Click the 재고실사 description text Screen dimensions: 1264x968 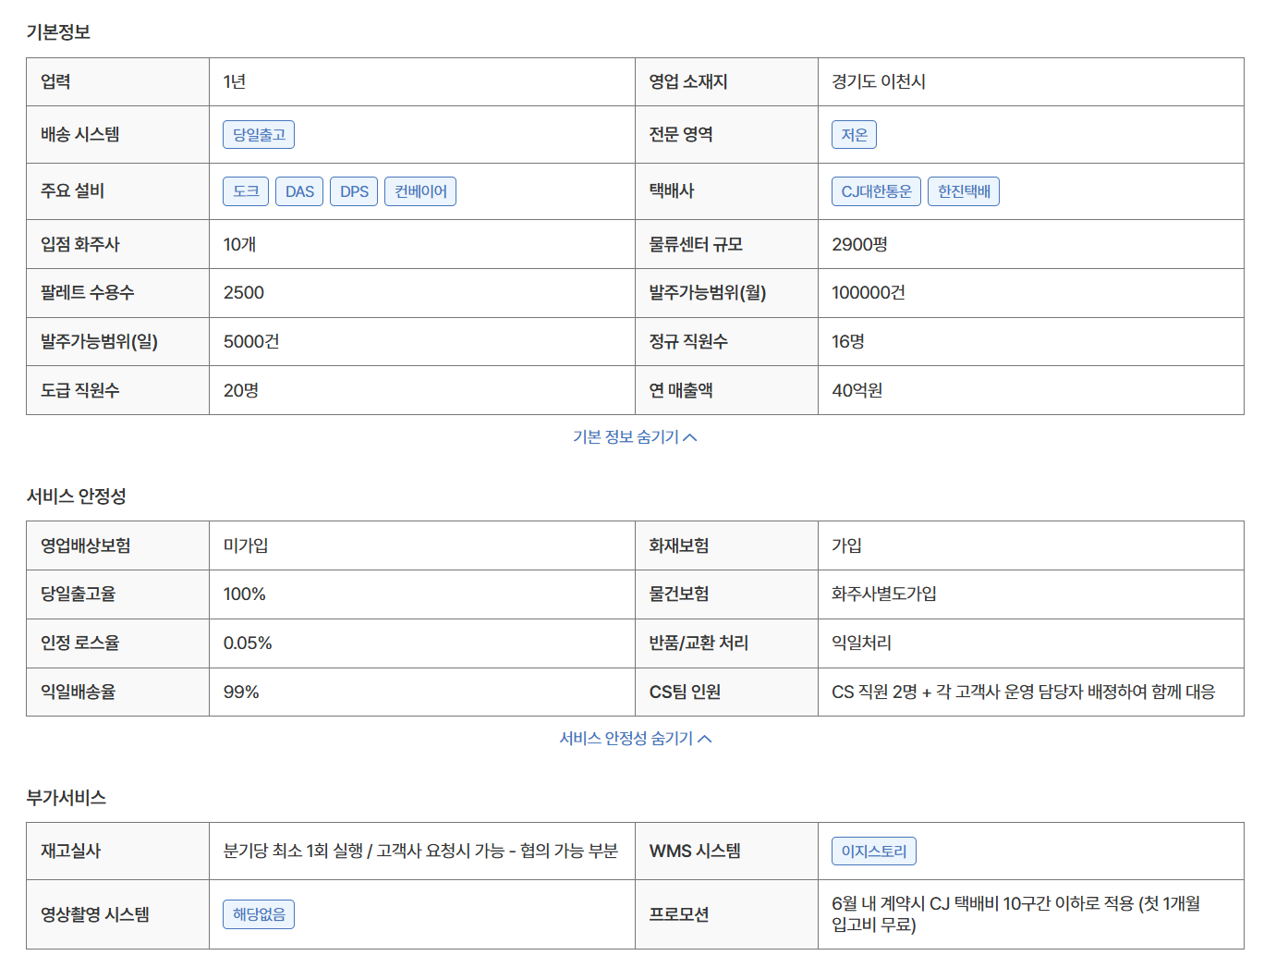tap(420, 852)
